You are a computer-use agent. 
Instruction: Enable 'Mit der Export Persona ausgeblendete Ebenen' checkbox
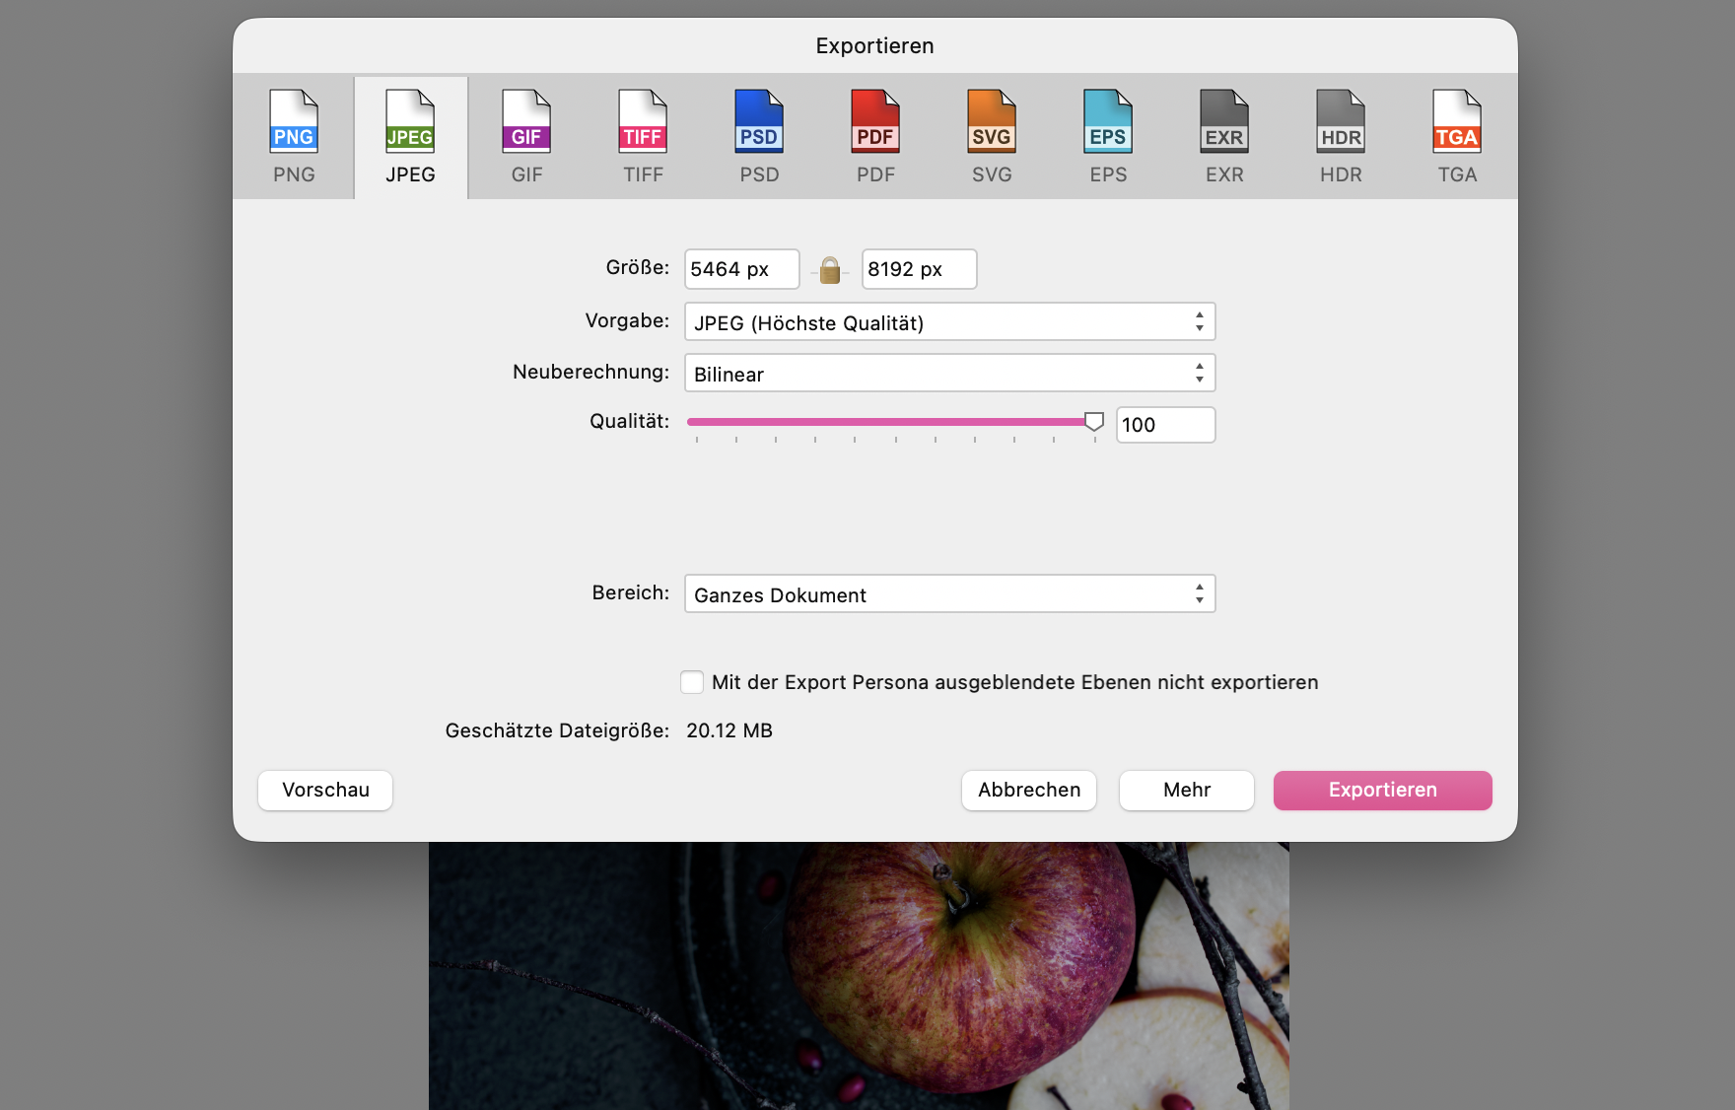(692, 682)
